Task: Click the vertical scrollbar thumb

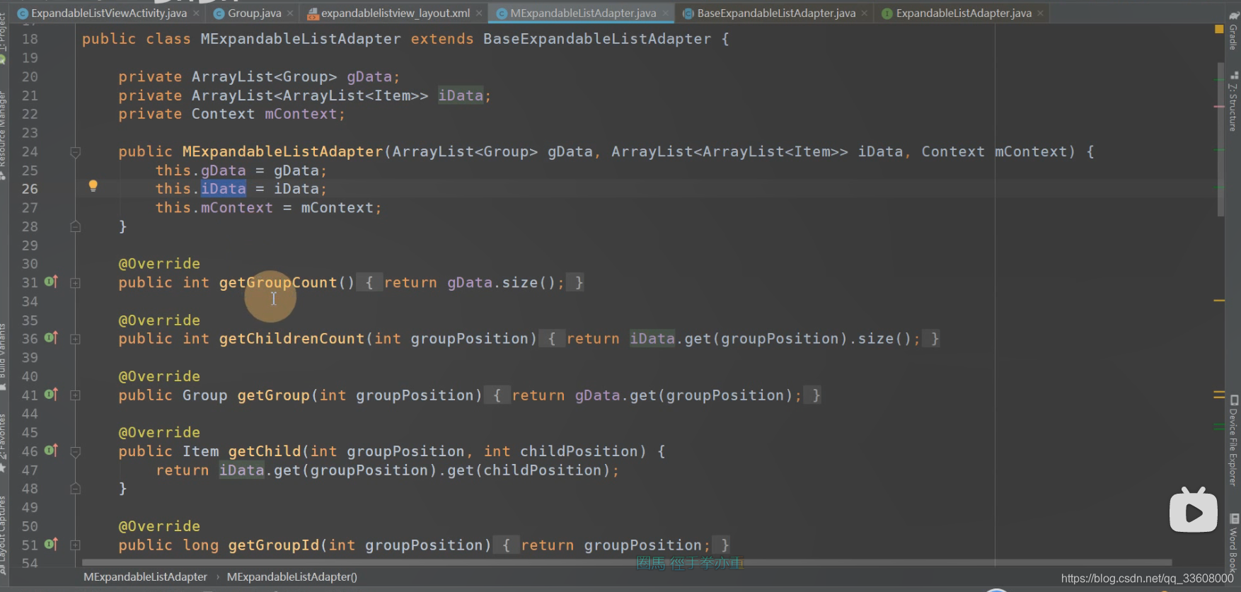Action: [x=1220, y=139]
